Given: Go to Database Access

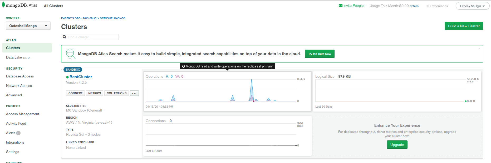Looking at the screenshot, I should [x=20, y=76].
